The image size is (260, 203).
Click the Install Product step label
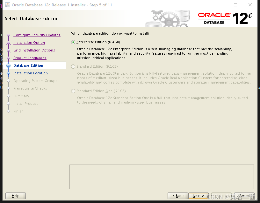pyautogui.click(x=25, y=104)
